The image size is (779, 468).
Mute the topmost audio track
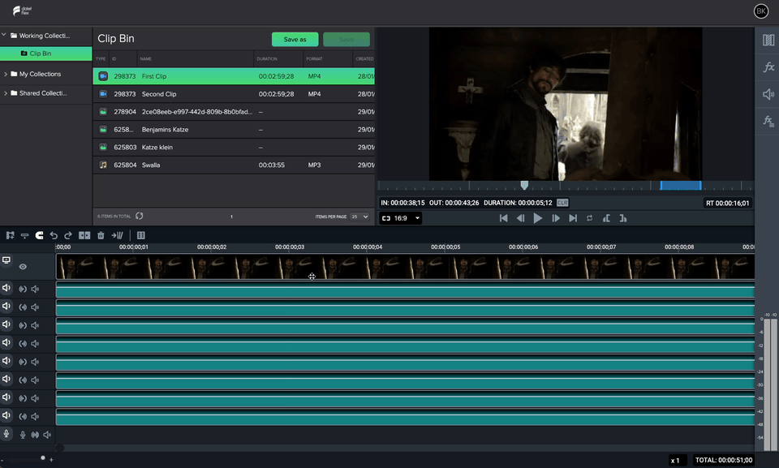pyautogui.click(x=35, y=289)
